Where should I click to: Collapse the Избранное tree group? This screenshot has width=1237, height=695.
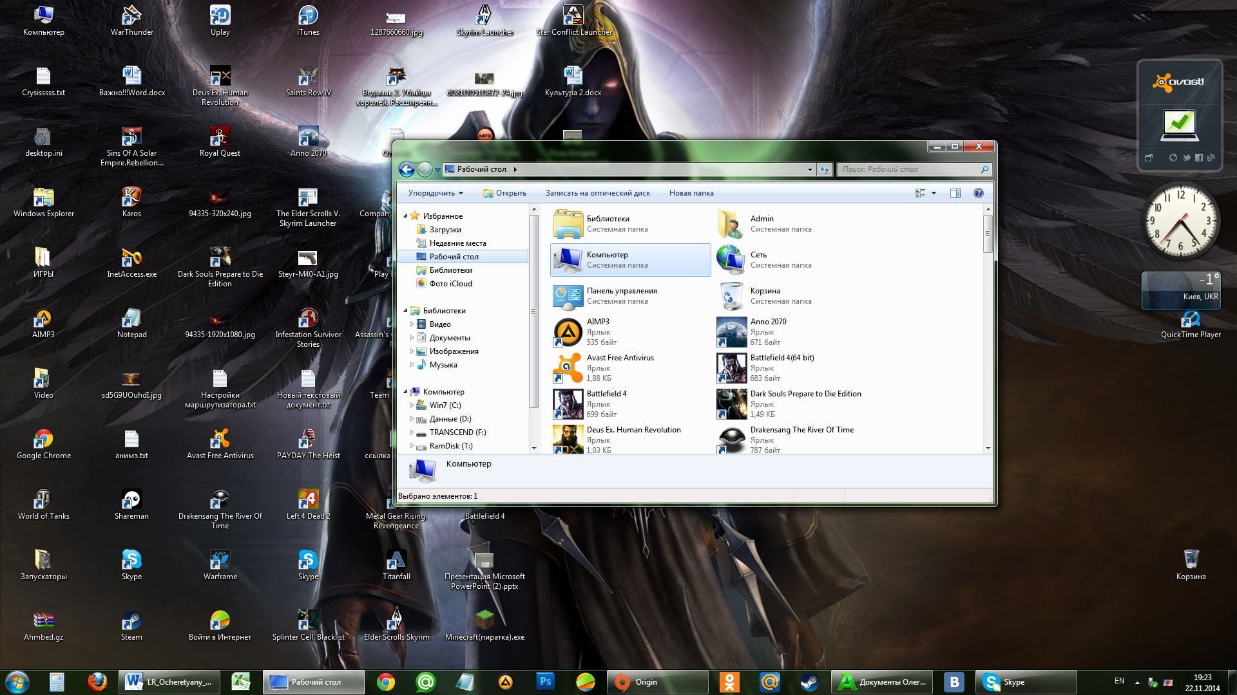coord(405,216)
